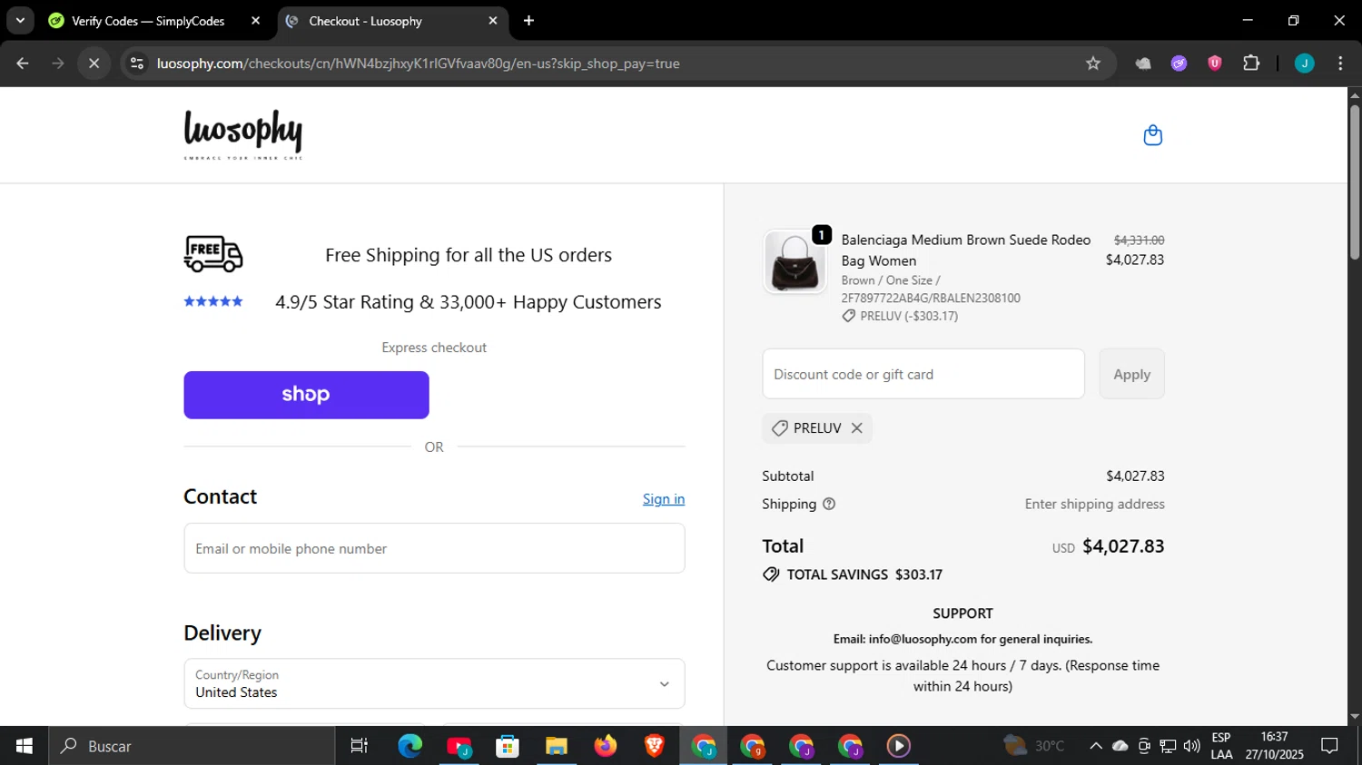The height and width of the screenshot is (765, 1362).
Task: Go back to the previous page
Action: tap(23, 64)
